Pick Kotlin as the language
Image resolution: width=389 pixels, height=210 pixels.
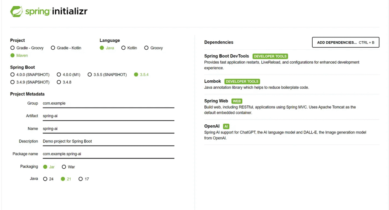pos(123,48)
